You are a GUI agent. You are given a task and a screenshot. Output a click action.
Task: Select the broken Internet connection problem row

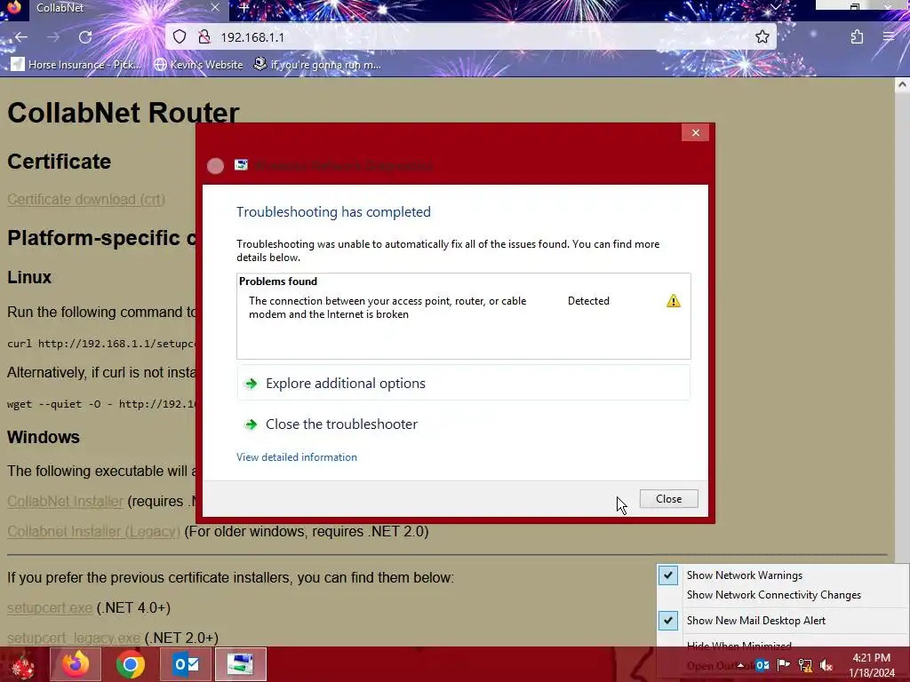(463, 307)
